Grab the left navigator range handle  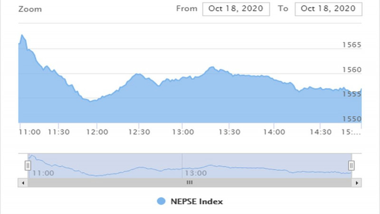coord(28,165)
